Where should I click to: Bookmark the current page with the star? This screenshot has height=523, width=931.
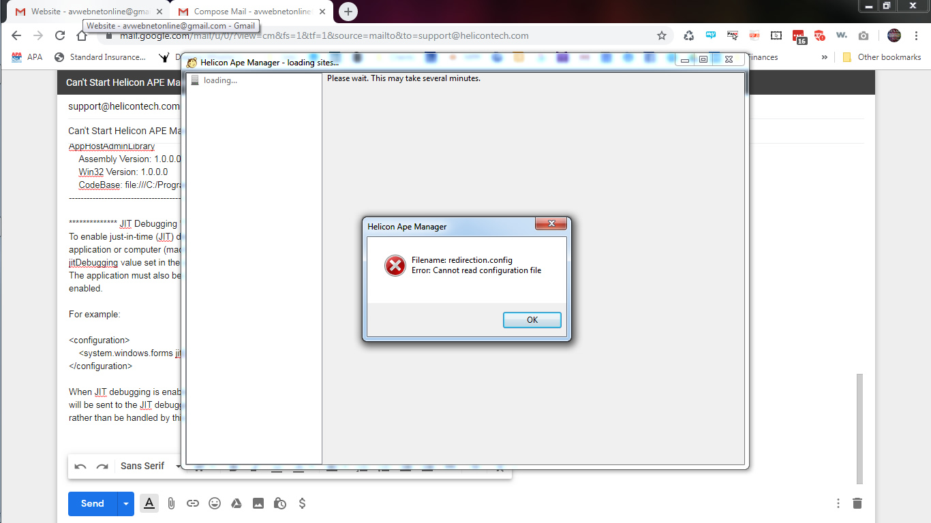pos(662,35)
